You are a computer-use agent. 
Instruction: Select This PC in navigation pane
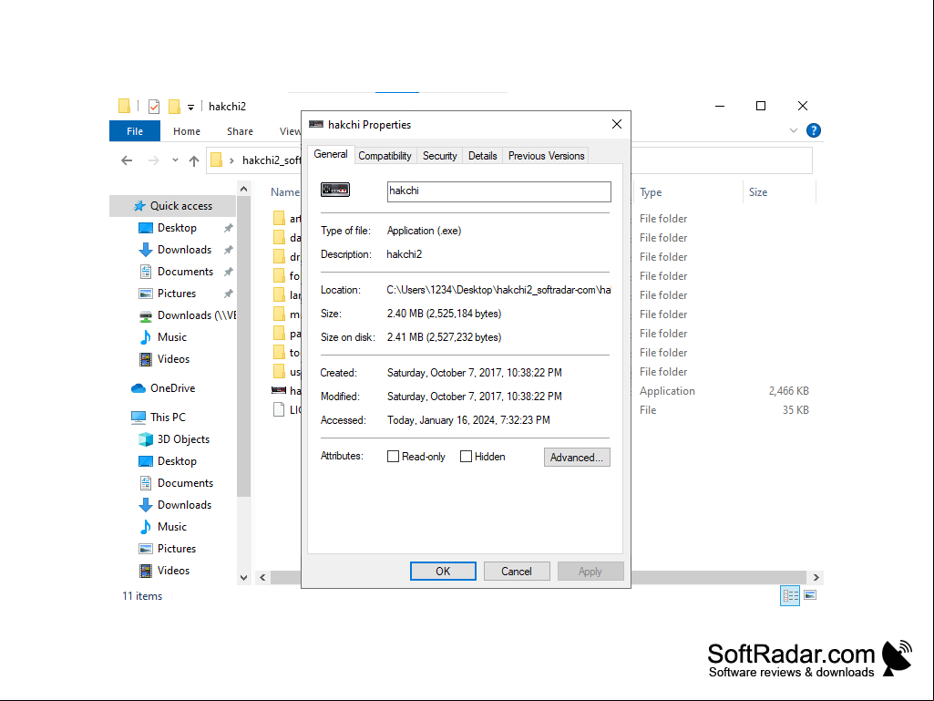(168, 418)
